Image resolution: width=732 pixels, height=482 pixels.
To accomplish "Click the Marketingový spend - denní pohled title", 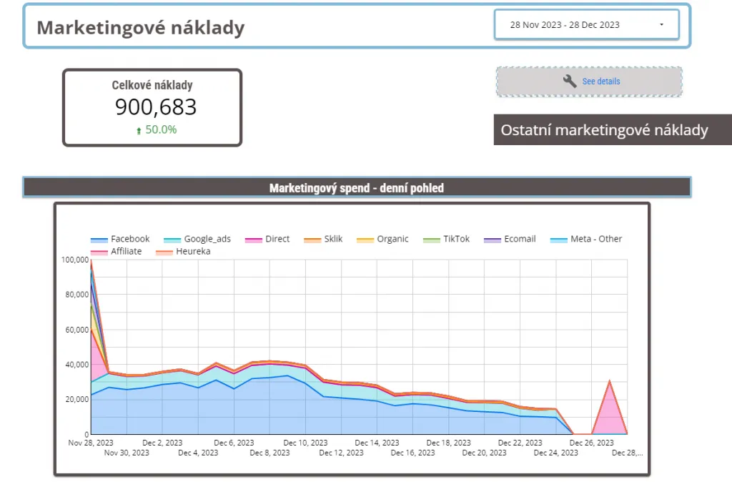I will click(356, 188).
